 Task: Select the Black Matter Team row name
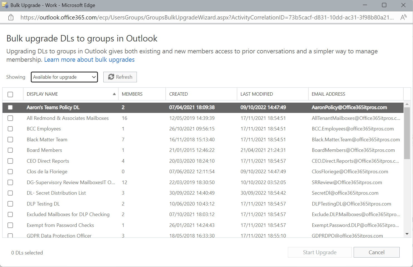point(47,140)
